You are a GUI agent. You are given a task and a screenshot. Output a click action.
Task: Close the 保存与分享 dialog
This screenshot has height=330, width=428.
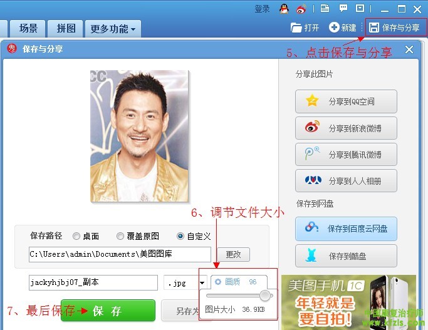[x=409, y=49]
